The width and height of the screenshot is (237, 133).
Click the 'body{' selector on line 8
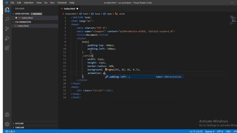point(86,42)
